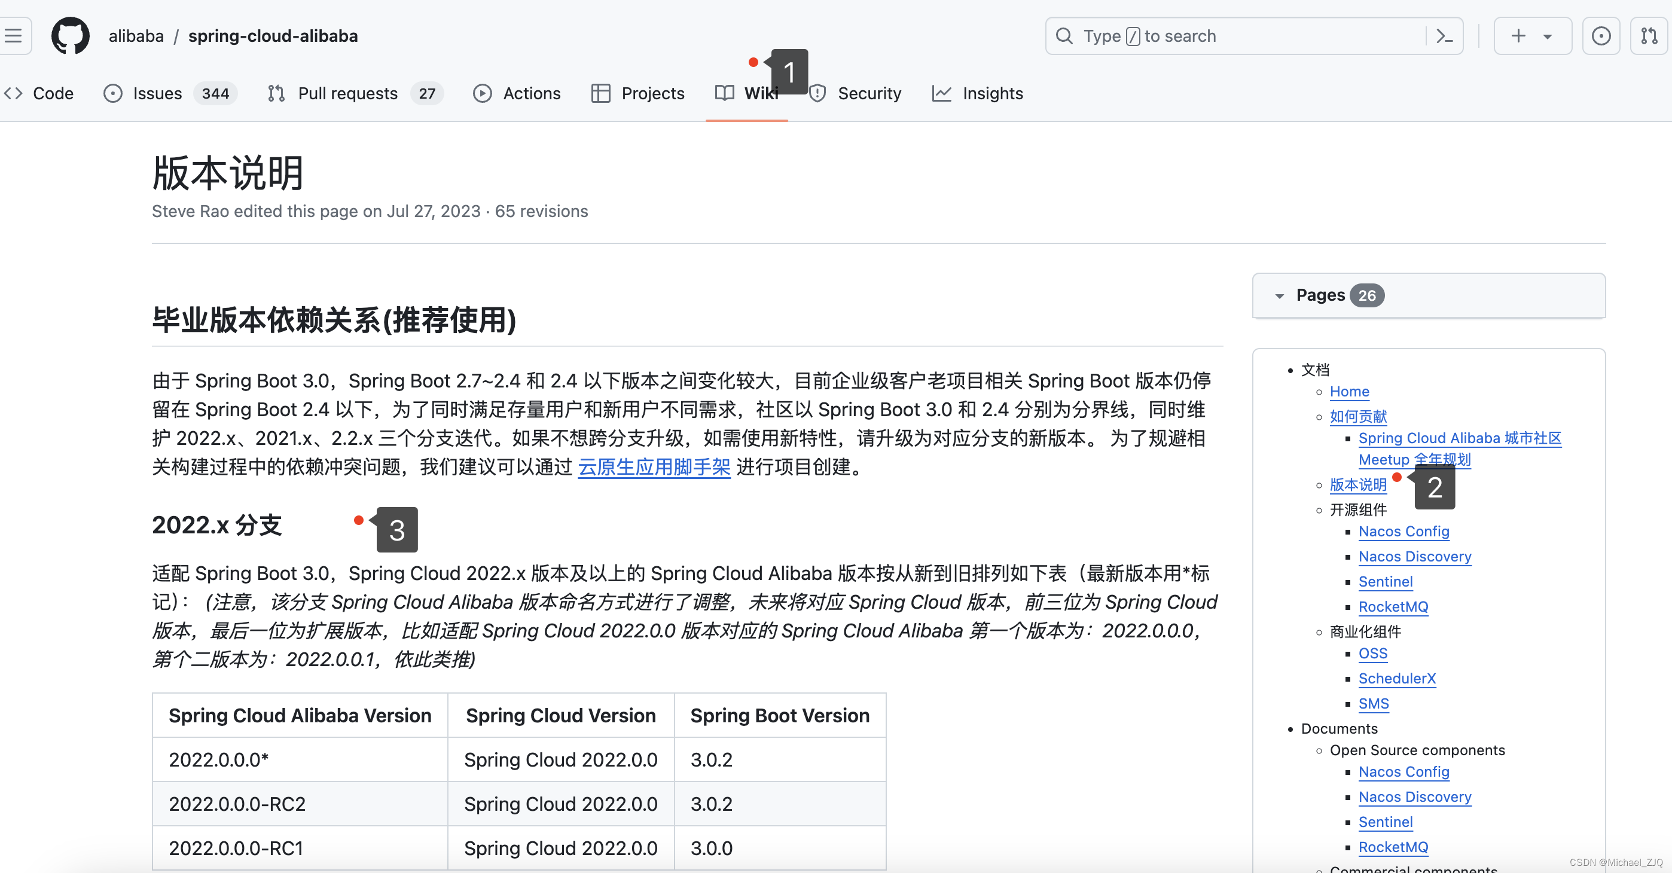1672x873 pixels.
Task: Open spring-cloud-alibaba repository link
Action: click(x=273, y=36)
